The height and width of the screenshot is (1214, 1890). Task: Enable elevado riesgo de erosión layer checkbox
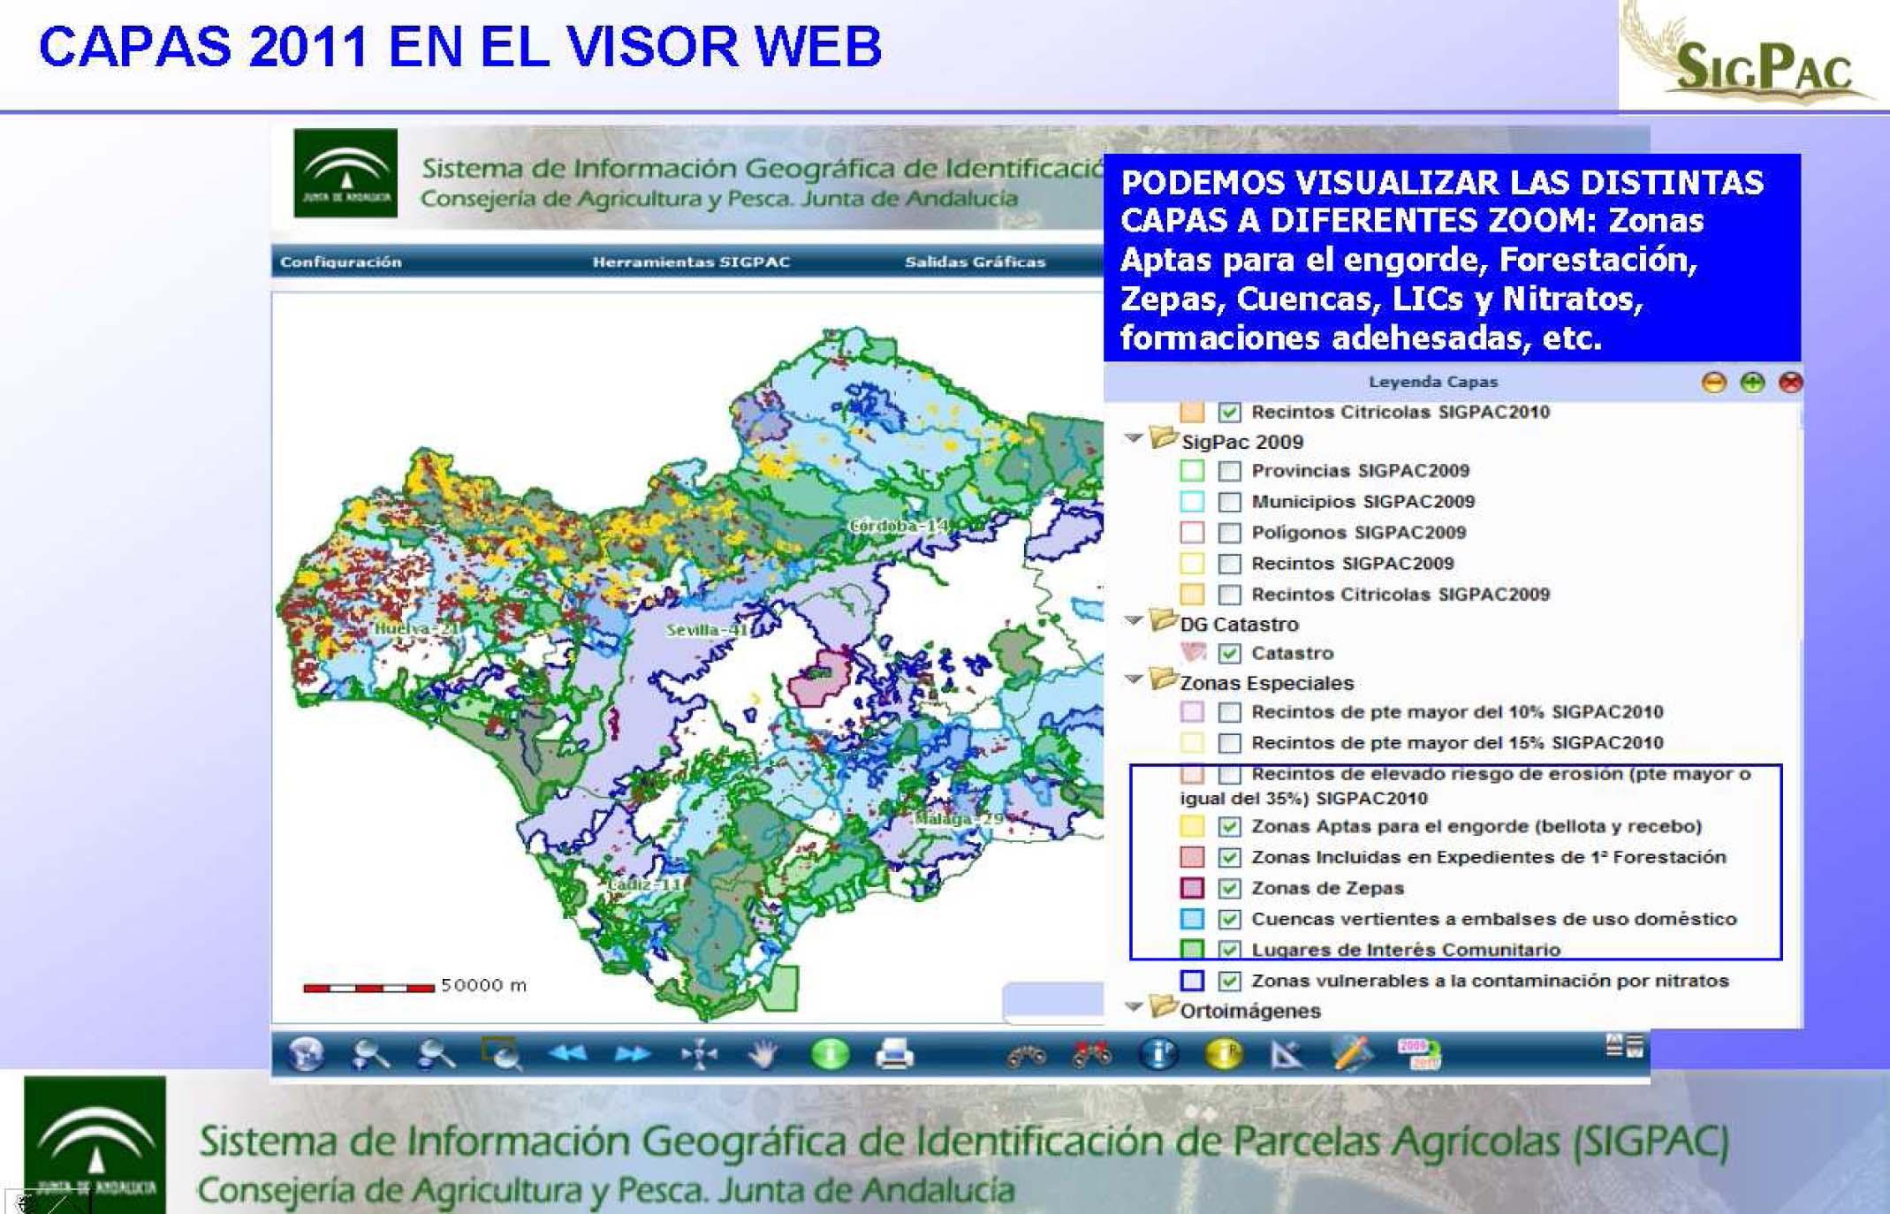point(1229,775)
